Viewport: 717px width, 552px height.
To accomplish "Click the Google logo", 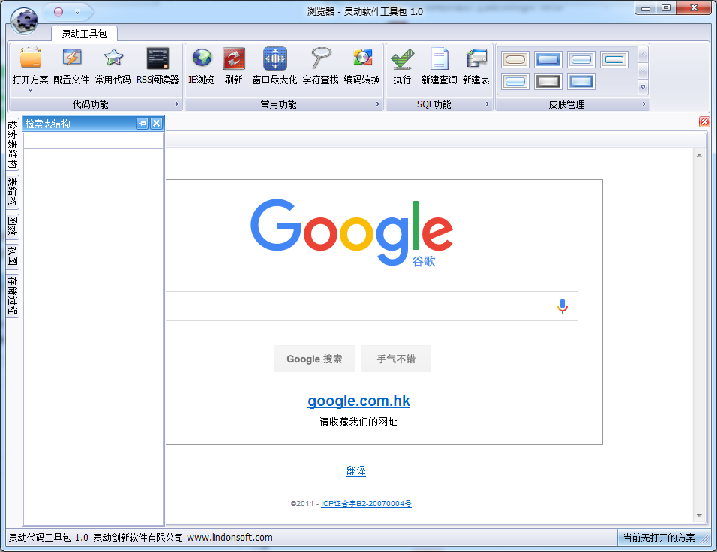I will point(352,232).
